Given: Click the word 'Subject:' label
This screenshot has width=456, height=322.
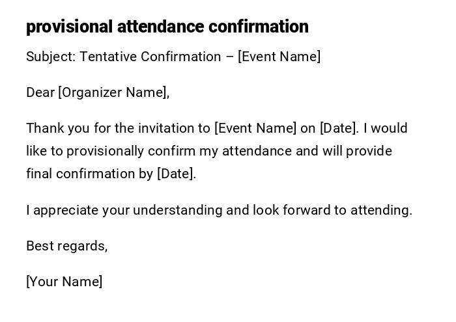Looking at the screenshot, I should point(51,57).
